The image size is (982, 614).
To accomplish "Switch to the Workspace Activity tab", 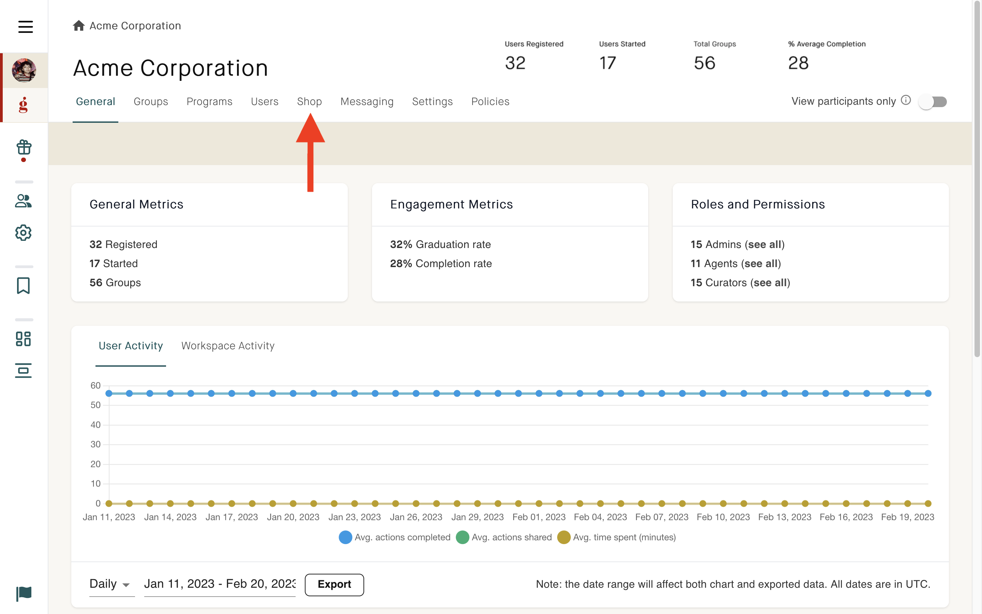I will (x=228, y=346).
